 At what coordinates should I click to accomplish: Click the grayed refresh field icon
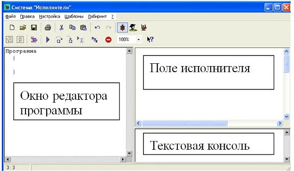[20, 40]
